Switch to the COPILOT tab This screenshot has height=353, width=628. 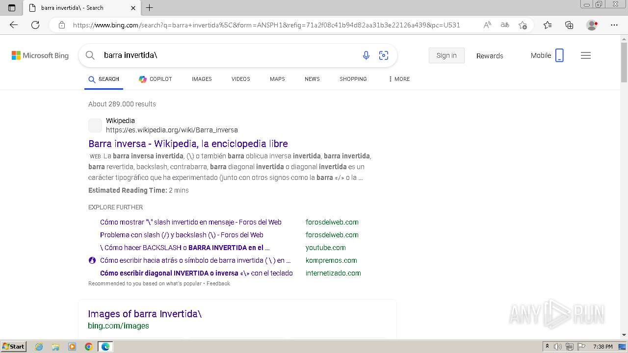155,79
